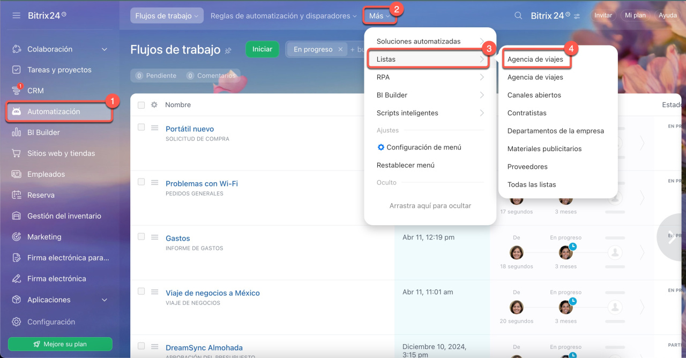Open the Problemas con Wi-Fi workflow link

tap(202, 183)
